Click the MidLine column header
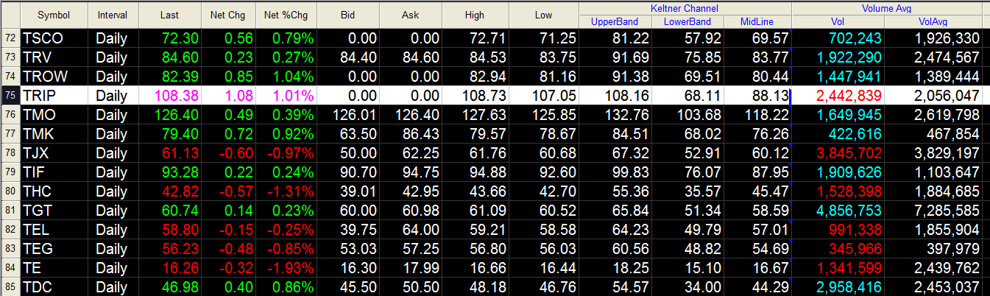Image resolution: width=990 pixels, height=296 pixels. [x=757, y=21]
